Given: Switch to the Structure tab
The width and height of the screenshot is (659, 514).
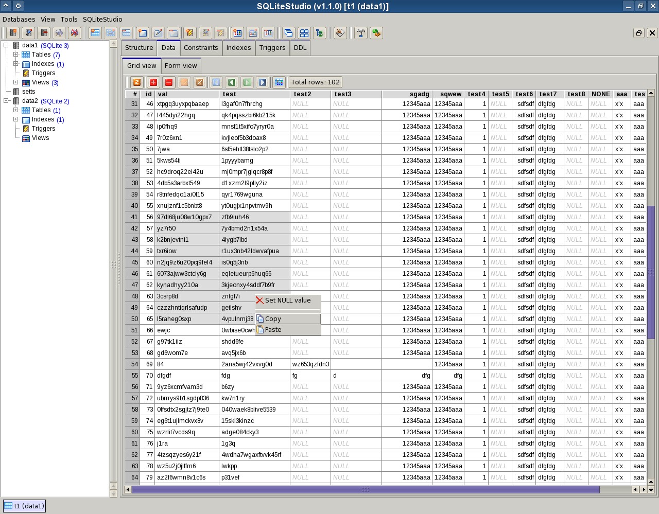Looking at the screenshot, I should pyautogui.click(x=139, y=48).
